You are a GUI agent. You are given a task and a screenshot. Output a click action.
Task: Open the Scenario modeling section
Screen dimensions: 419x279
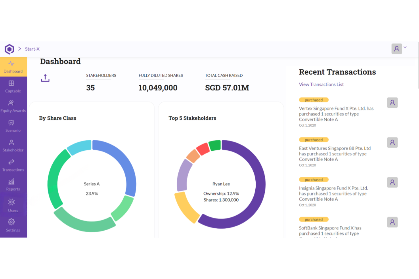point(13,126)
